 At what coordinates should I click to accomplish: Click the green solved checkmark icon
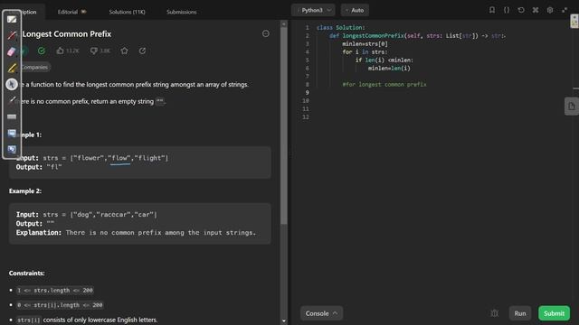point(42,51)
